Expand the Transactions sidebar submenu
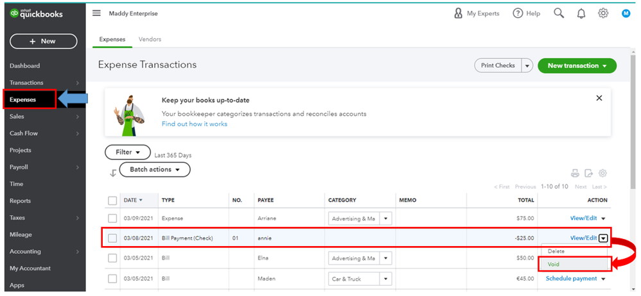The image size is (641, 296). [x=78, y=83]
